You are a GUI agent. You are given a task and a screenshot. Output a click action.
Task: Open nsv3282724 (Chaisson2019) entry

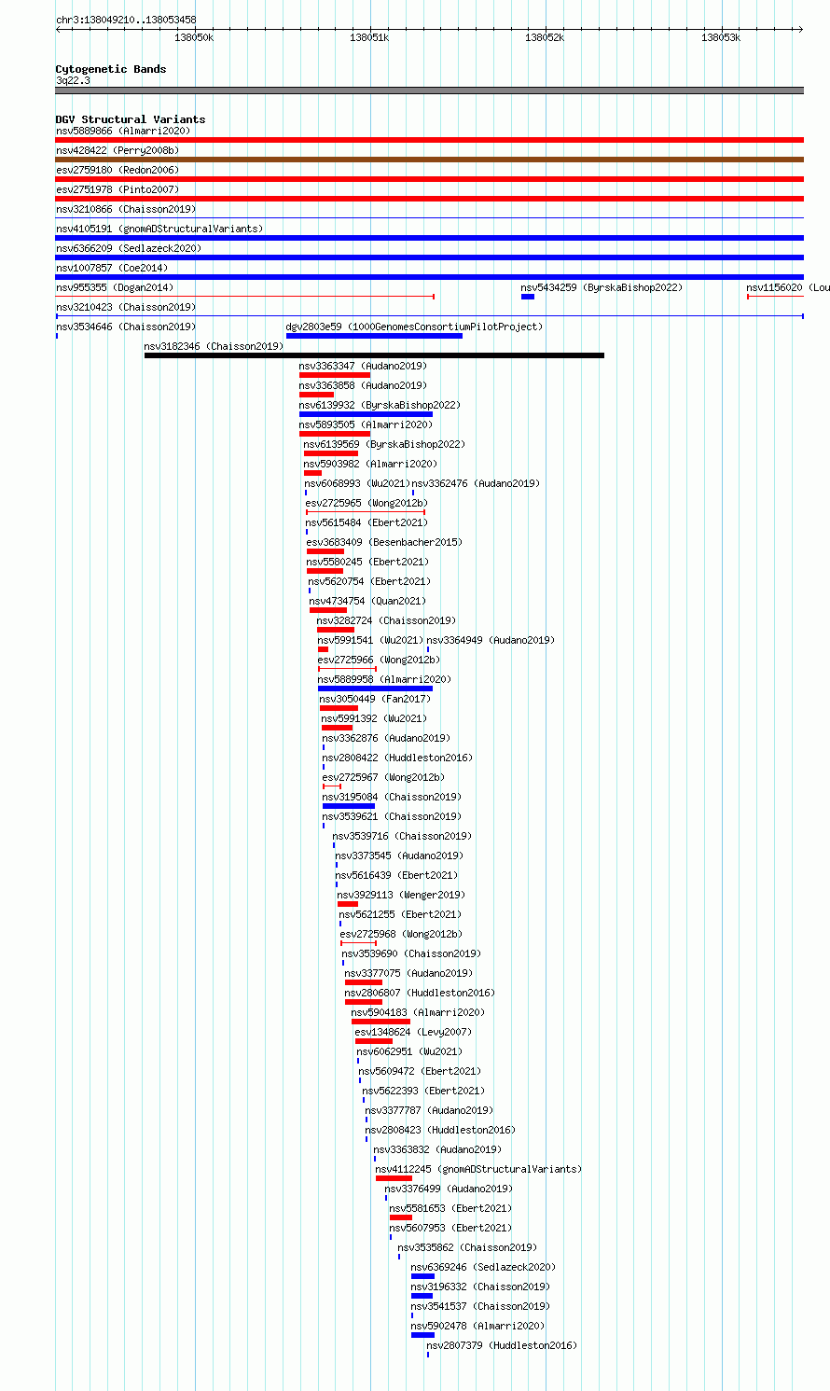(386, 620)
